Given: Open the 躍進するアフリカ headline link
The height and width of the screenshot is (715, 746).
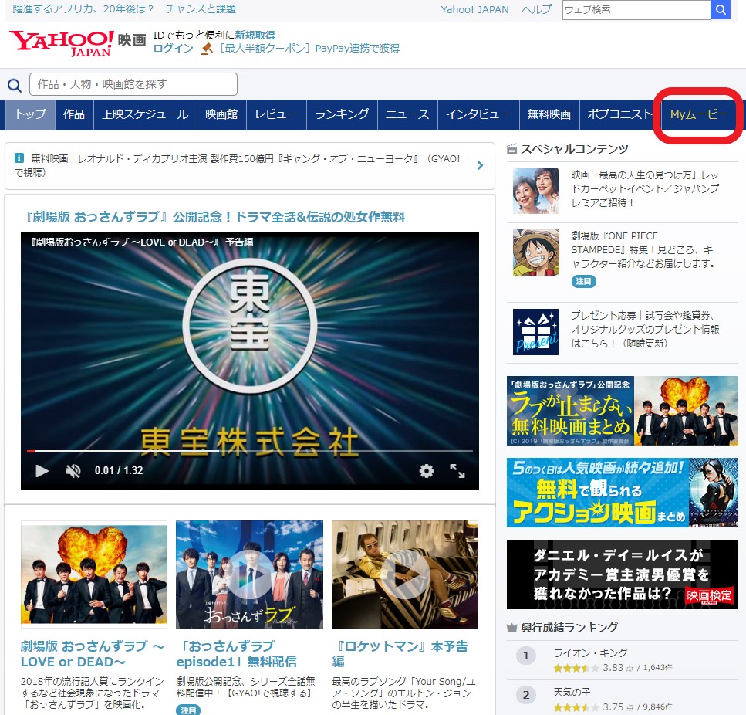Looking at the screenshot, I should pos(125,9).
